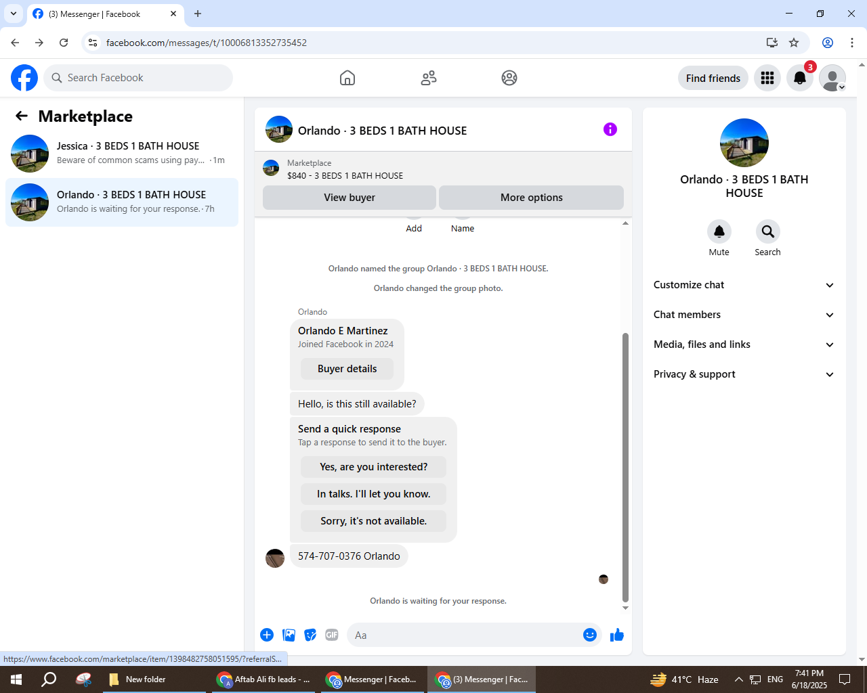Send quick response 'Yes, are you interested?'

374,467
